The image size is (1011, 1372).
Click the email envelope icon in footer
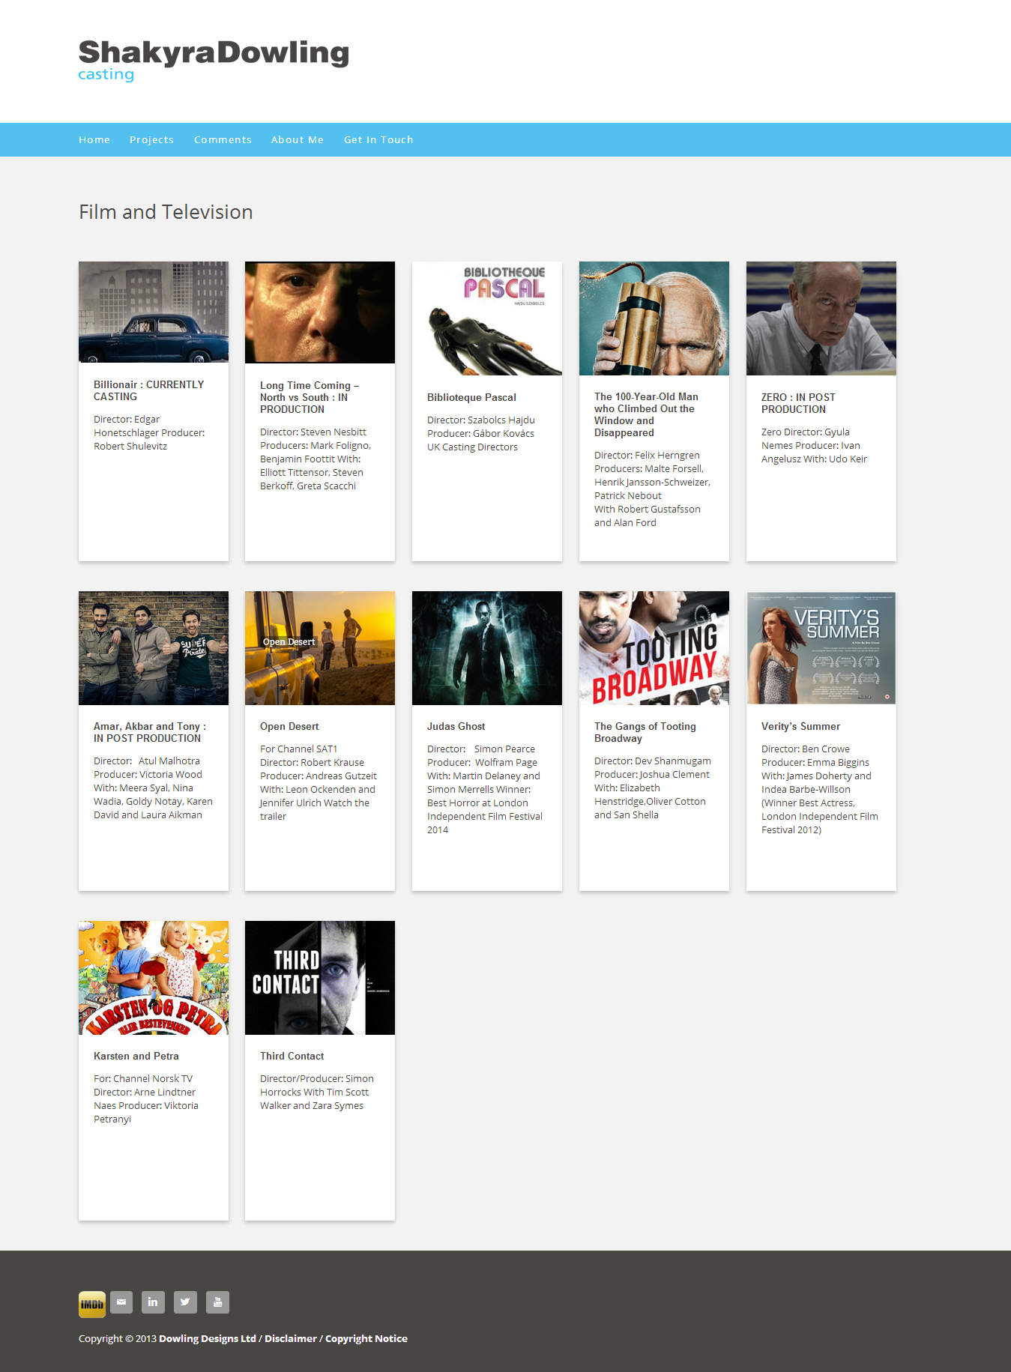tap(121, 1302)
